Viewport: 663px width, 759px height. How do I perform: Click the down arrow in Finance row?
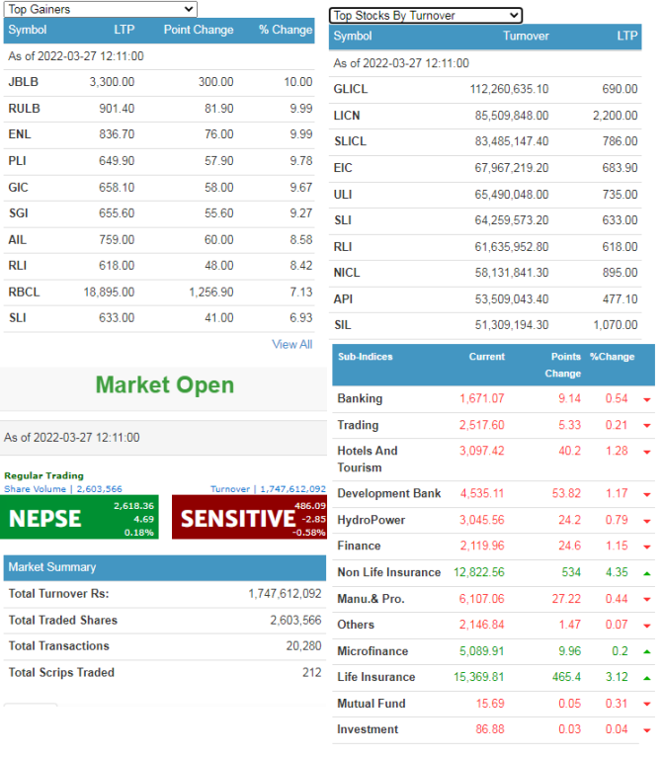pyautogui.click(x=646, y=547)
